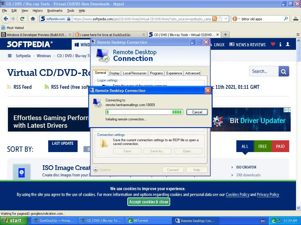301x225 pixels.
Task: Open the Most Visited bookmarks folder
Action: point(12,28)
